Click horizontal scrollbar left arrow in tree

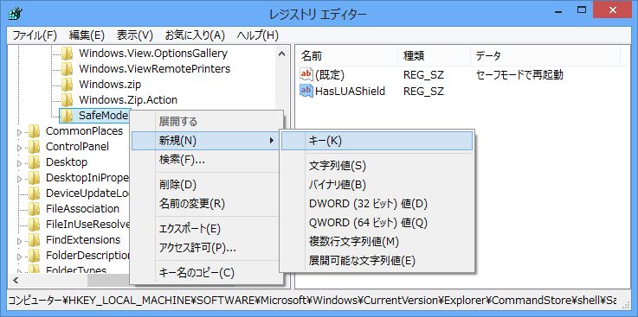(15, 280)
